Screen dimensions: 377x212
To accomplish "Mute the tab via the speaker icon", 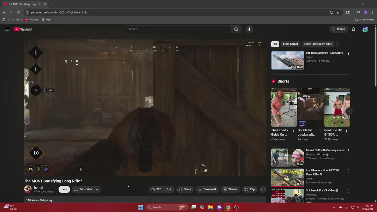I will [40, 4].
